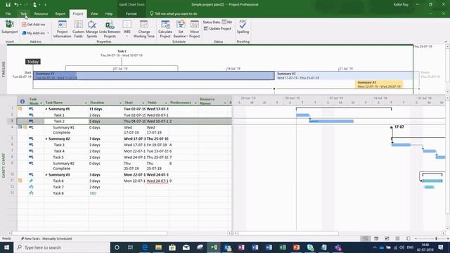
Task: Click Change Working Time
Action: pyautogui.click(x=143, y=29)
